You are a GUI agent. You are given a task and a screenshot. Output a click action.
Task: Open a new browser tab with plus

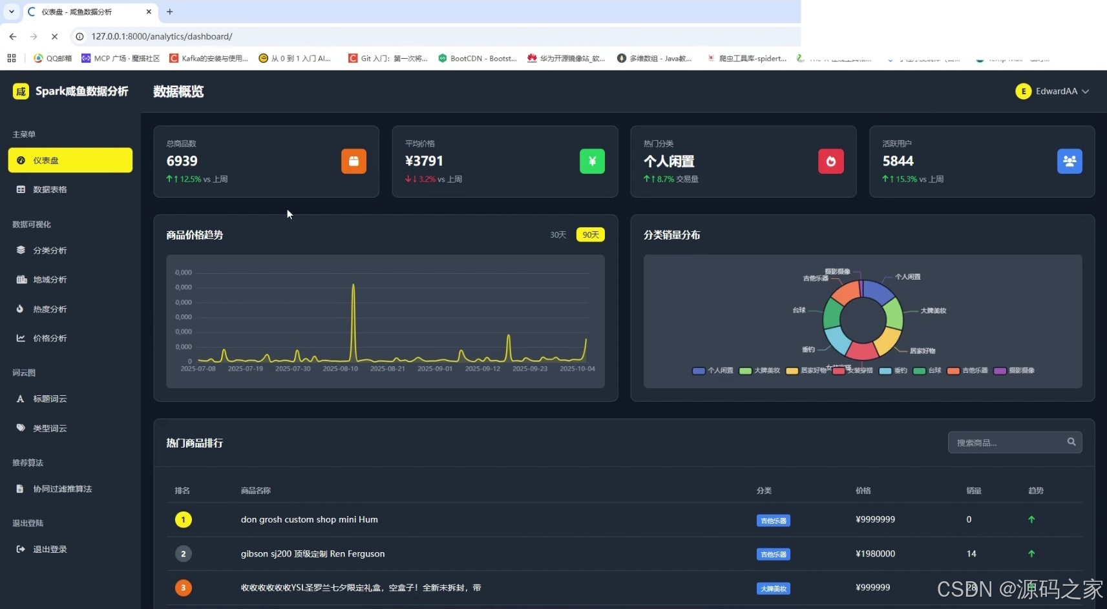170,12
